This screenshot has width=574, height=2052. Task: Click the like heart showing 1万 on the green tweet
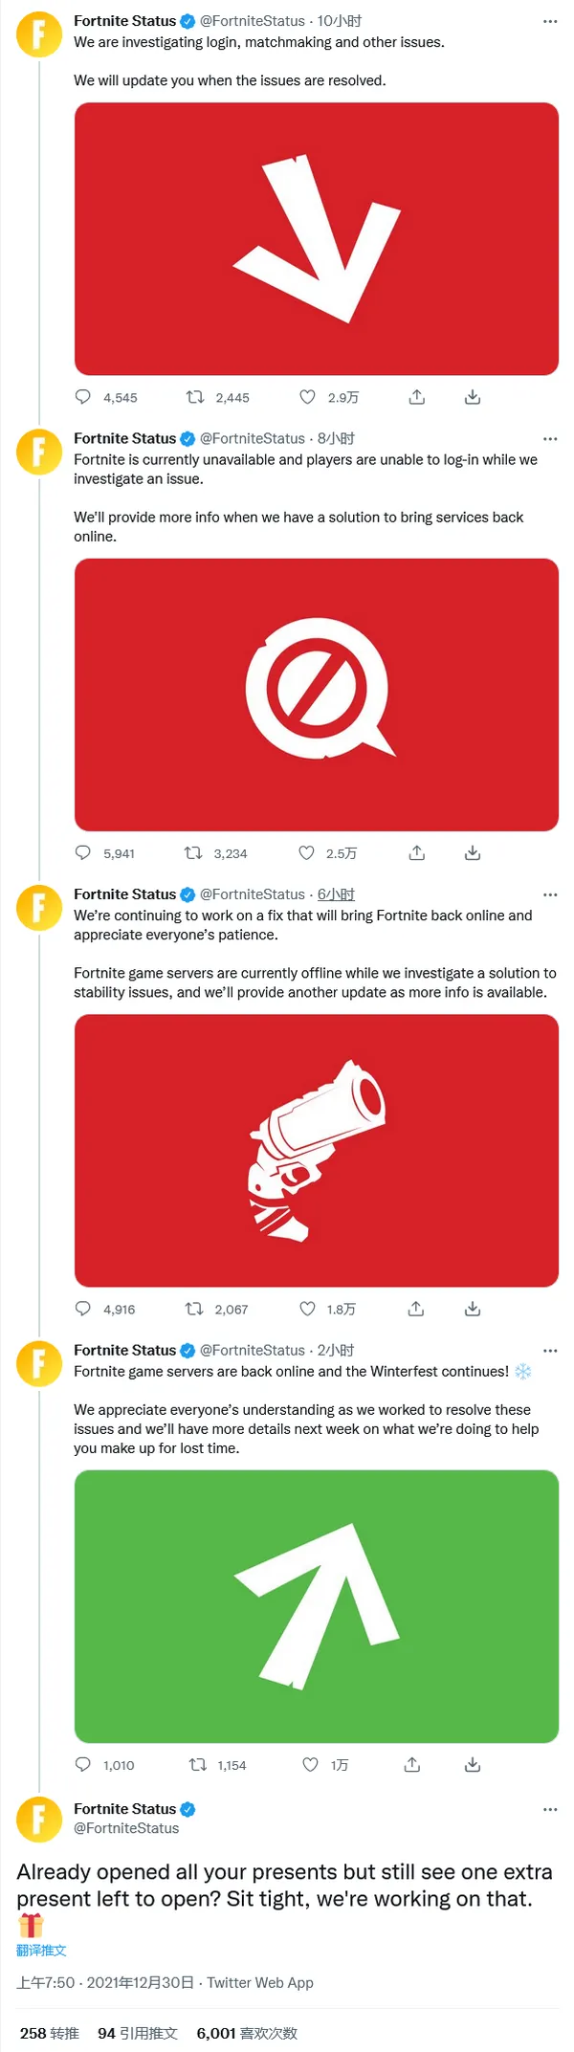point(307,1764)
